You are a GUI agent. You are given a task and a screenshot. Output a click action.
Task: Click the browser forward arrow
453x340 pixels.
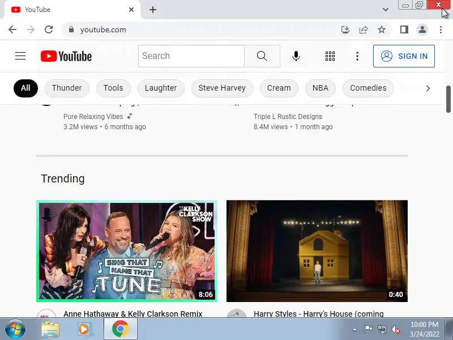[x=31, y=29]
